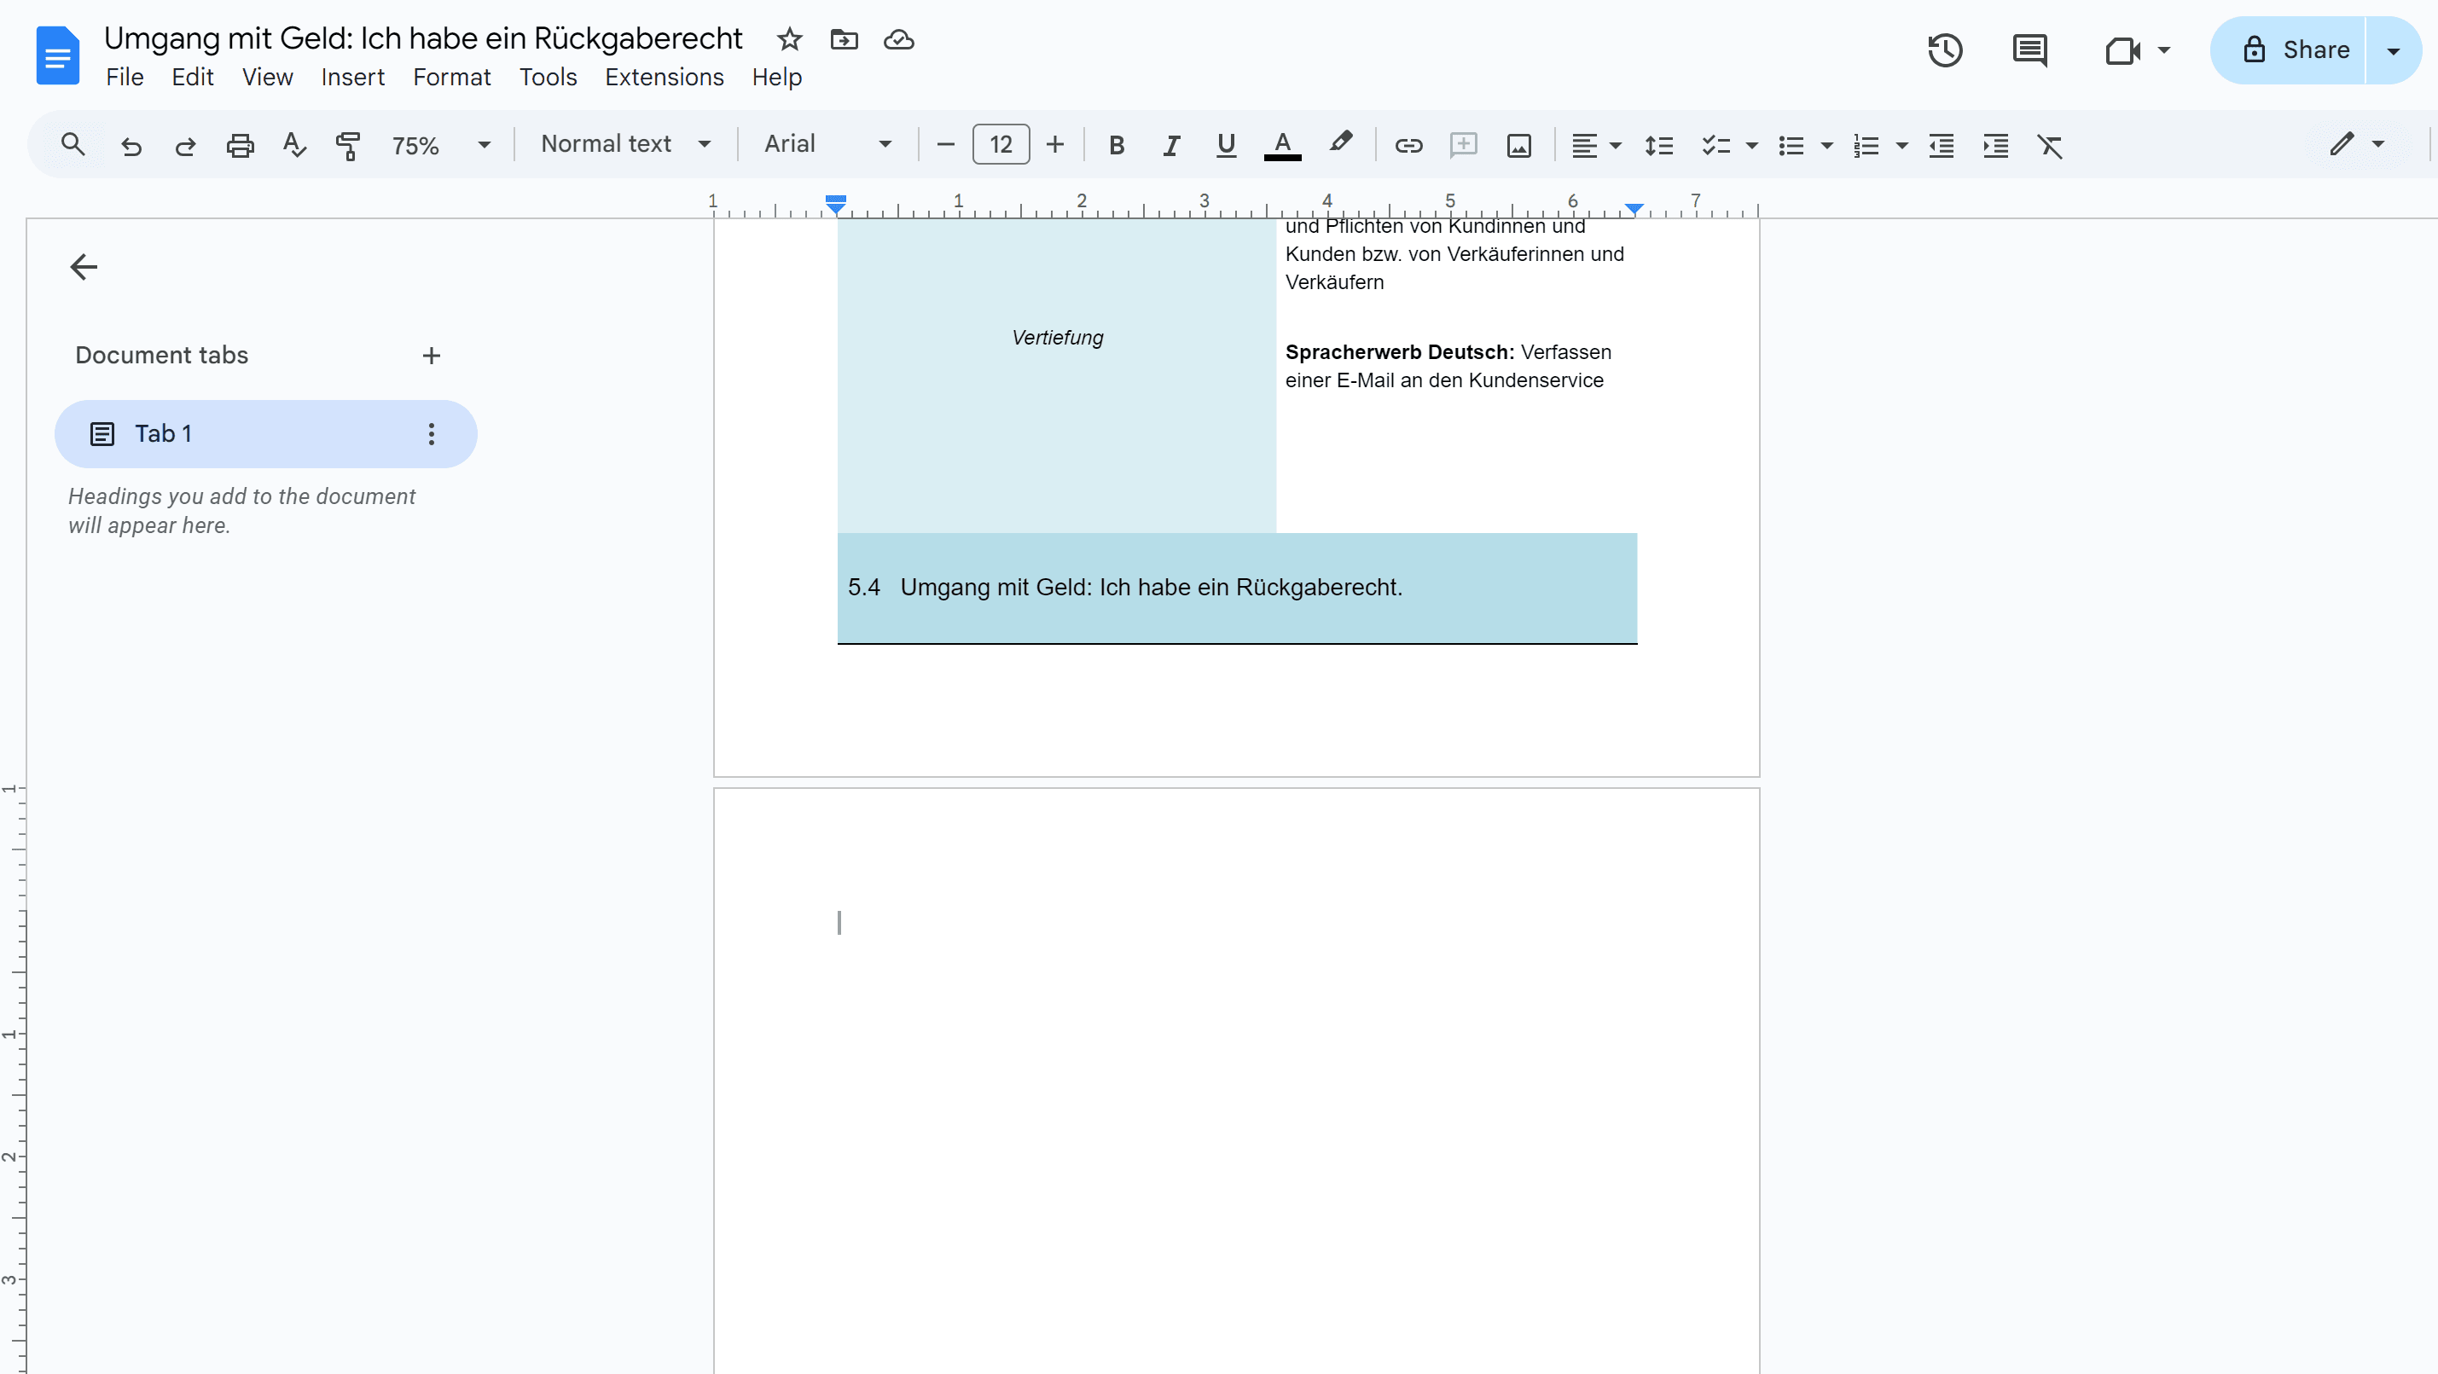
Task: Clear formatting
Action: tap(2050, 145)
